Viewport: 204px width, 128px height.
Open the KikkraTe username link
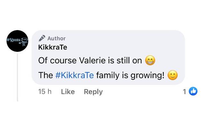click(x=52, y=47)
